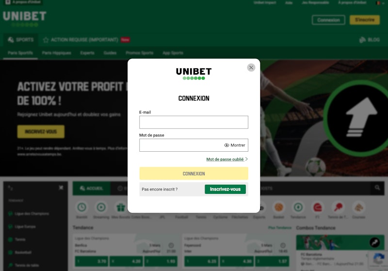The width and height of the screenshot is (388, 271).
Task: Click the green Inscrivez-vous button
Action: tap(225, 189)
